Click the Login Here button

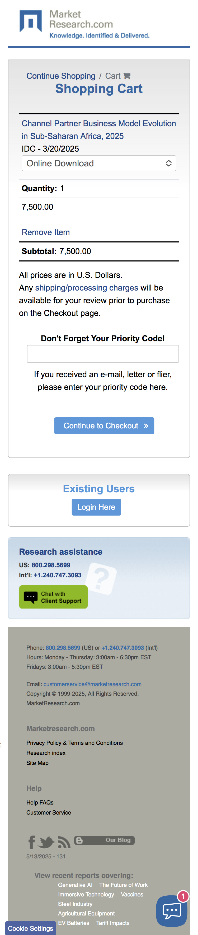[96, 507]
